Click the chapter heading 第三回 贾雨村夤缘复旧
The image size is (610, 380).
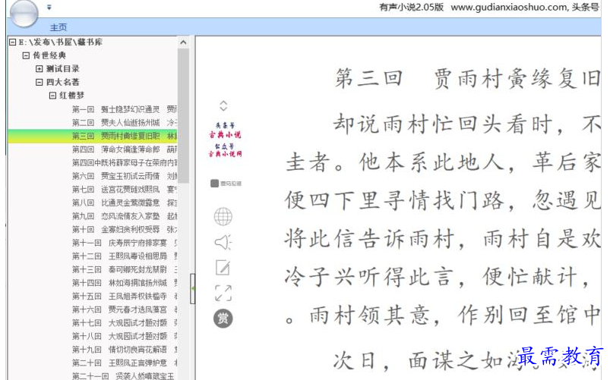pos(468,79)
